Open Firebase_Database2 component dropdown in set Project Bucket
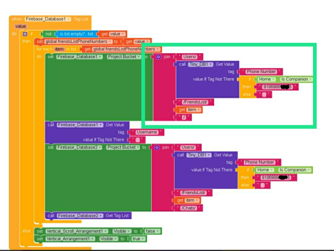The width and height of the screenshot is (334, 251). (79, 147)
